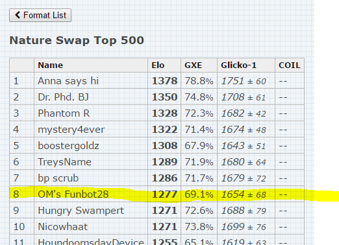Click player name mystery4ever
339x245 pixels.
tap(71, 130)
